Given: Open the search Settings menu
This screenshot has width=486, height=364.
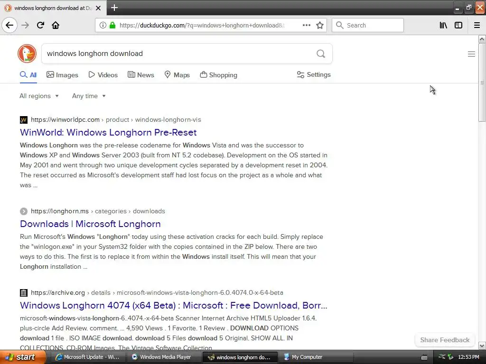Looking at the screenshot, I should point(314,74).
